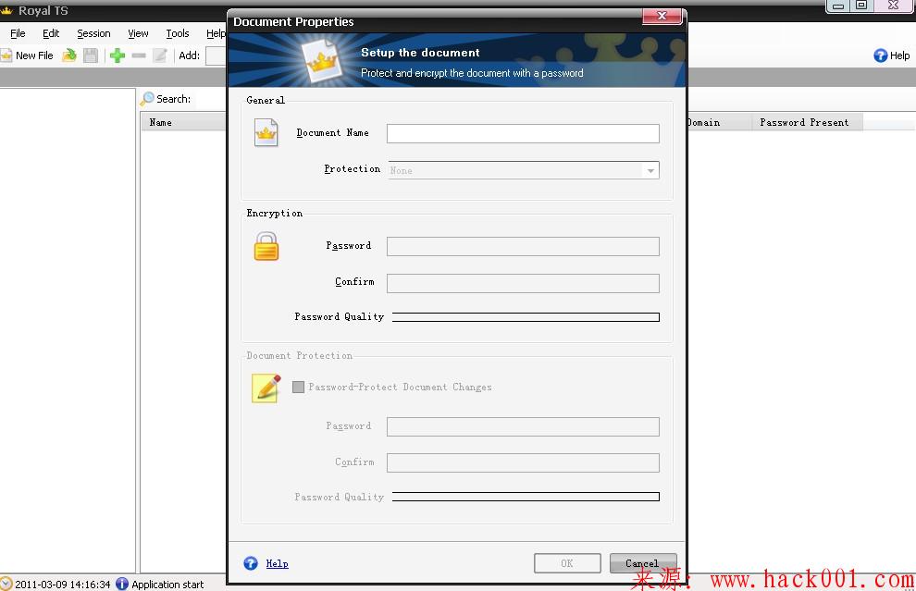Follow the Help link in dialog
This screenshot has height=591, width=916.
[277, 563]
